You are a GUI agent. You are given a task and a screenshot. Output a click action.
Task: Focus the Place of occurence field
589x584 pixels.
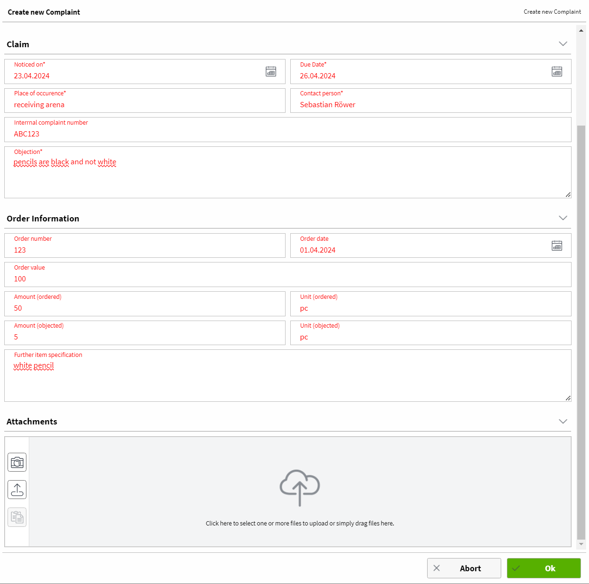[x=145, y=101]
